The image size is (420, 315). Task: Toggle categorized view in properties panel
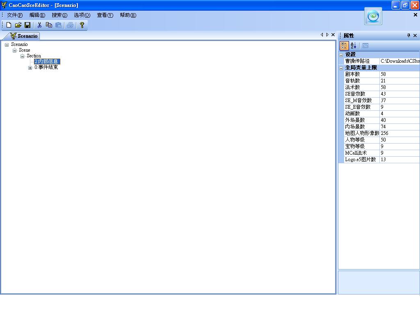[x=345, y=46]
